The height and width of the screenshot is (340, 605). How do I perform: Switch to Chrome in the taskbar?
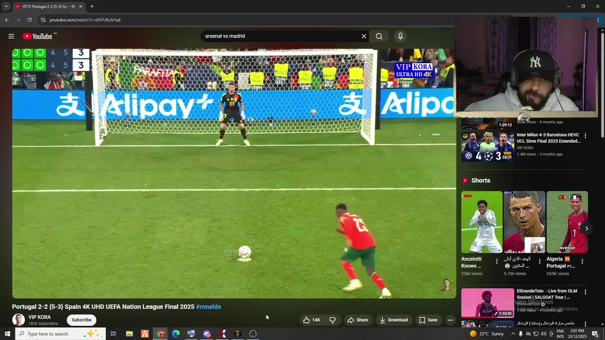click(x=161, y=334)
